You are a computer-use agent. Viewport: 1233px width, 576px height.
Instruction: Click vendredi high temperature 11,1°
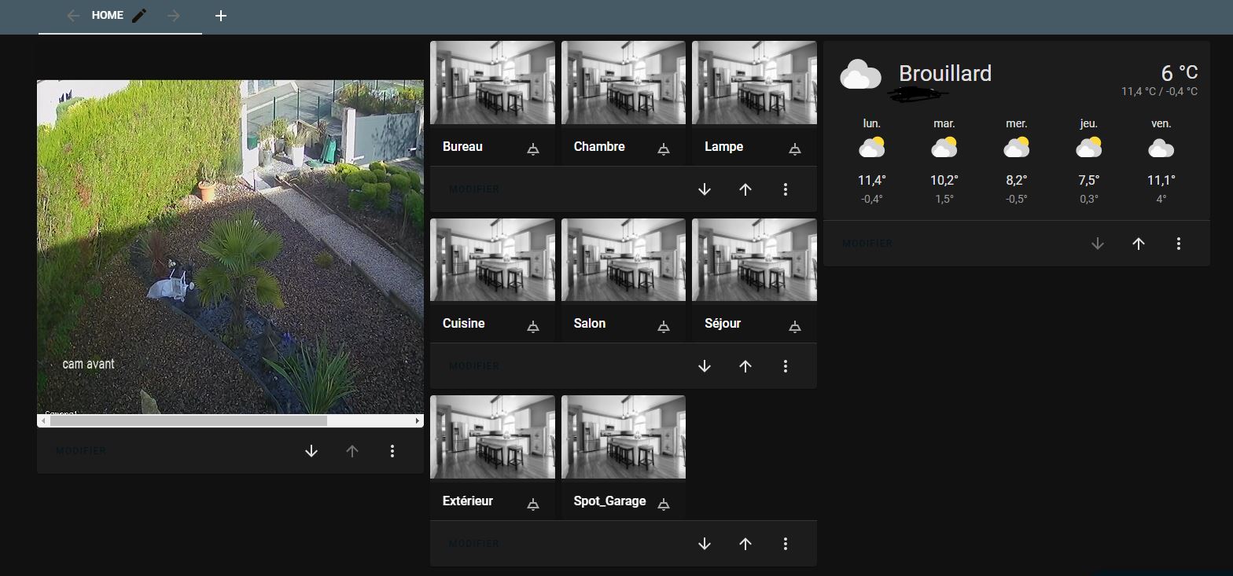coord(1161,181)
